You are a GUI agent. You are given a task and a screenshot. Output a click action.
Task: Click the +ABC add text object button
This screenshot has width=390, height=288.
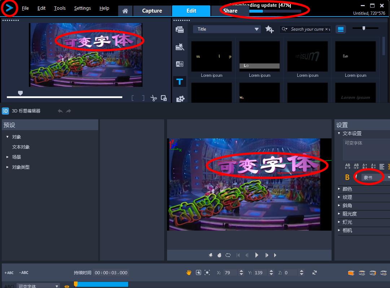pyautogui.click(x=9, y=273)
